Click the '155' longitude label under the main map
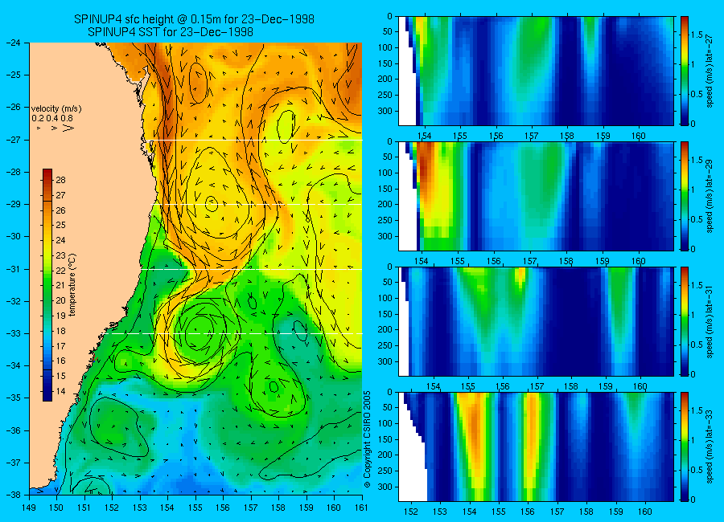724x522 pixels. tap(195, 508)
